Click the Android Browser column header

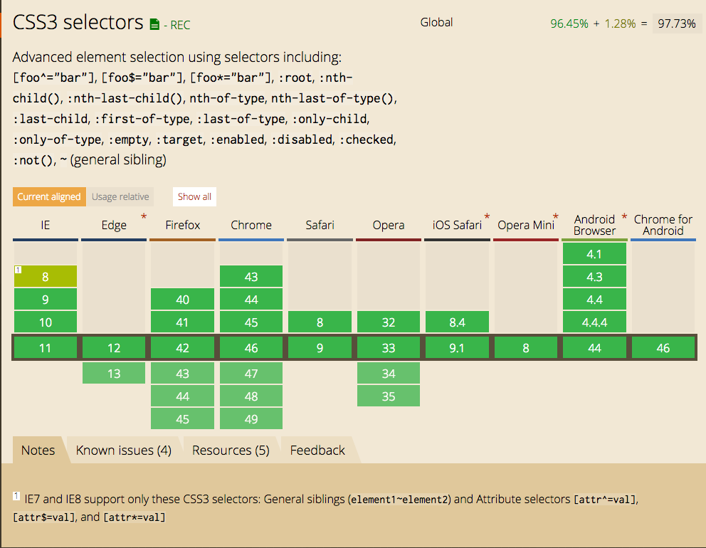tap(594, 225)
